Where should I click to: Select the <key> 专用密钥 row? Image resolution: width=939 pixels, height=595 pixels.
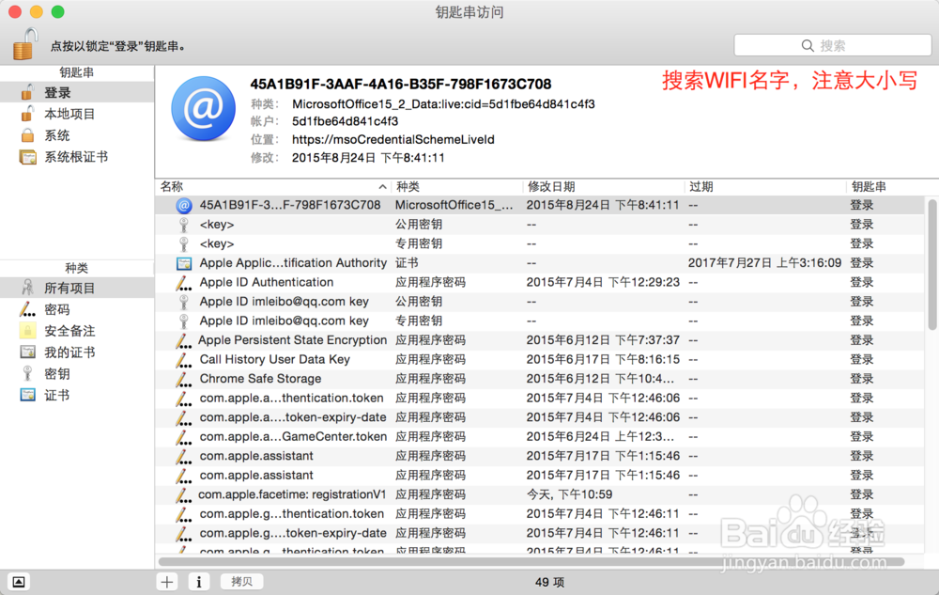click(x=540, y=243)
